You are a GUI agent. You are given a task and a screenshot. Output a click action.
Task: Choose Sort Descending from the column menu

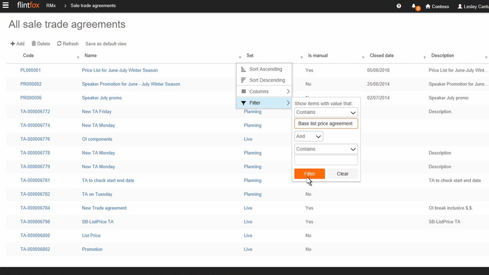[x=267, y=80]
